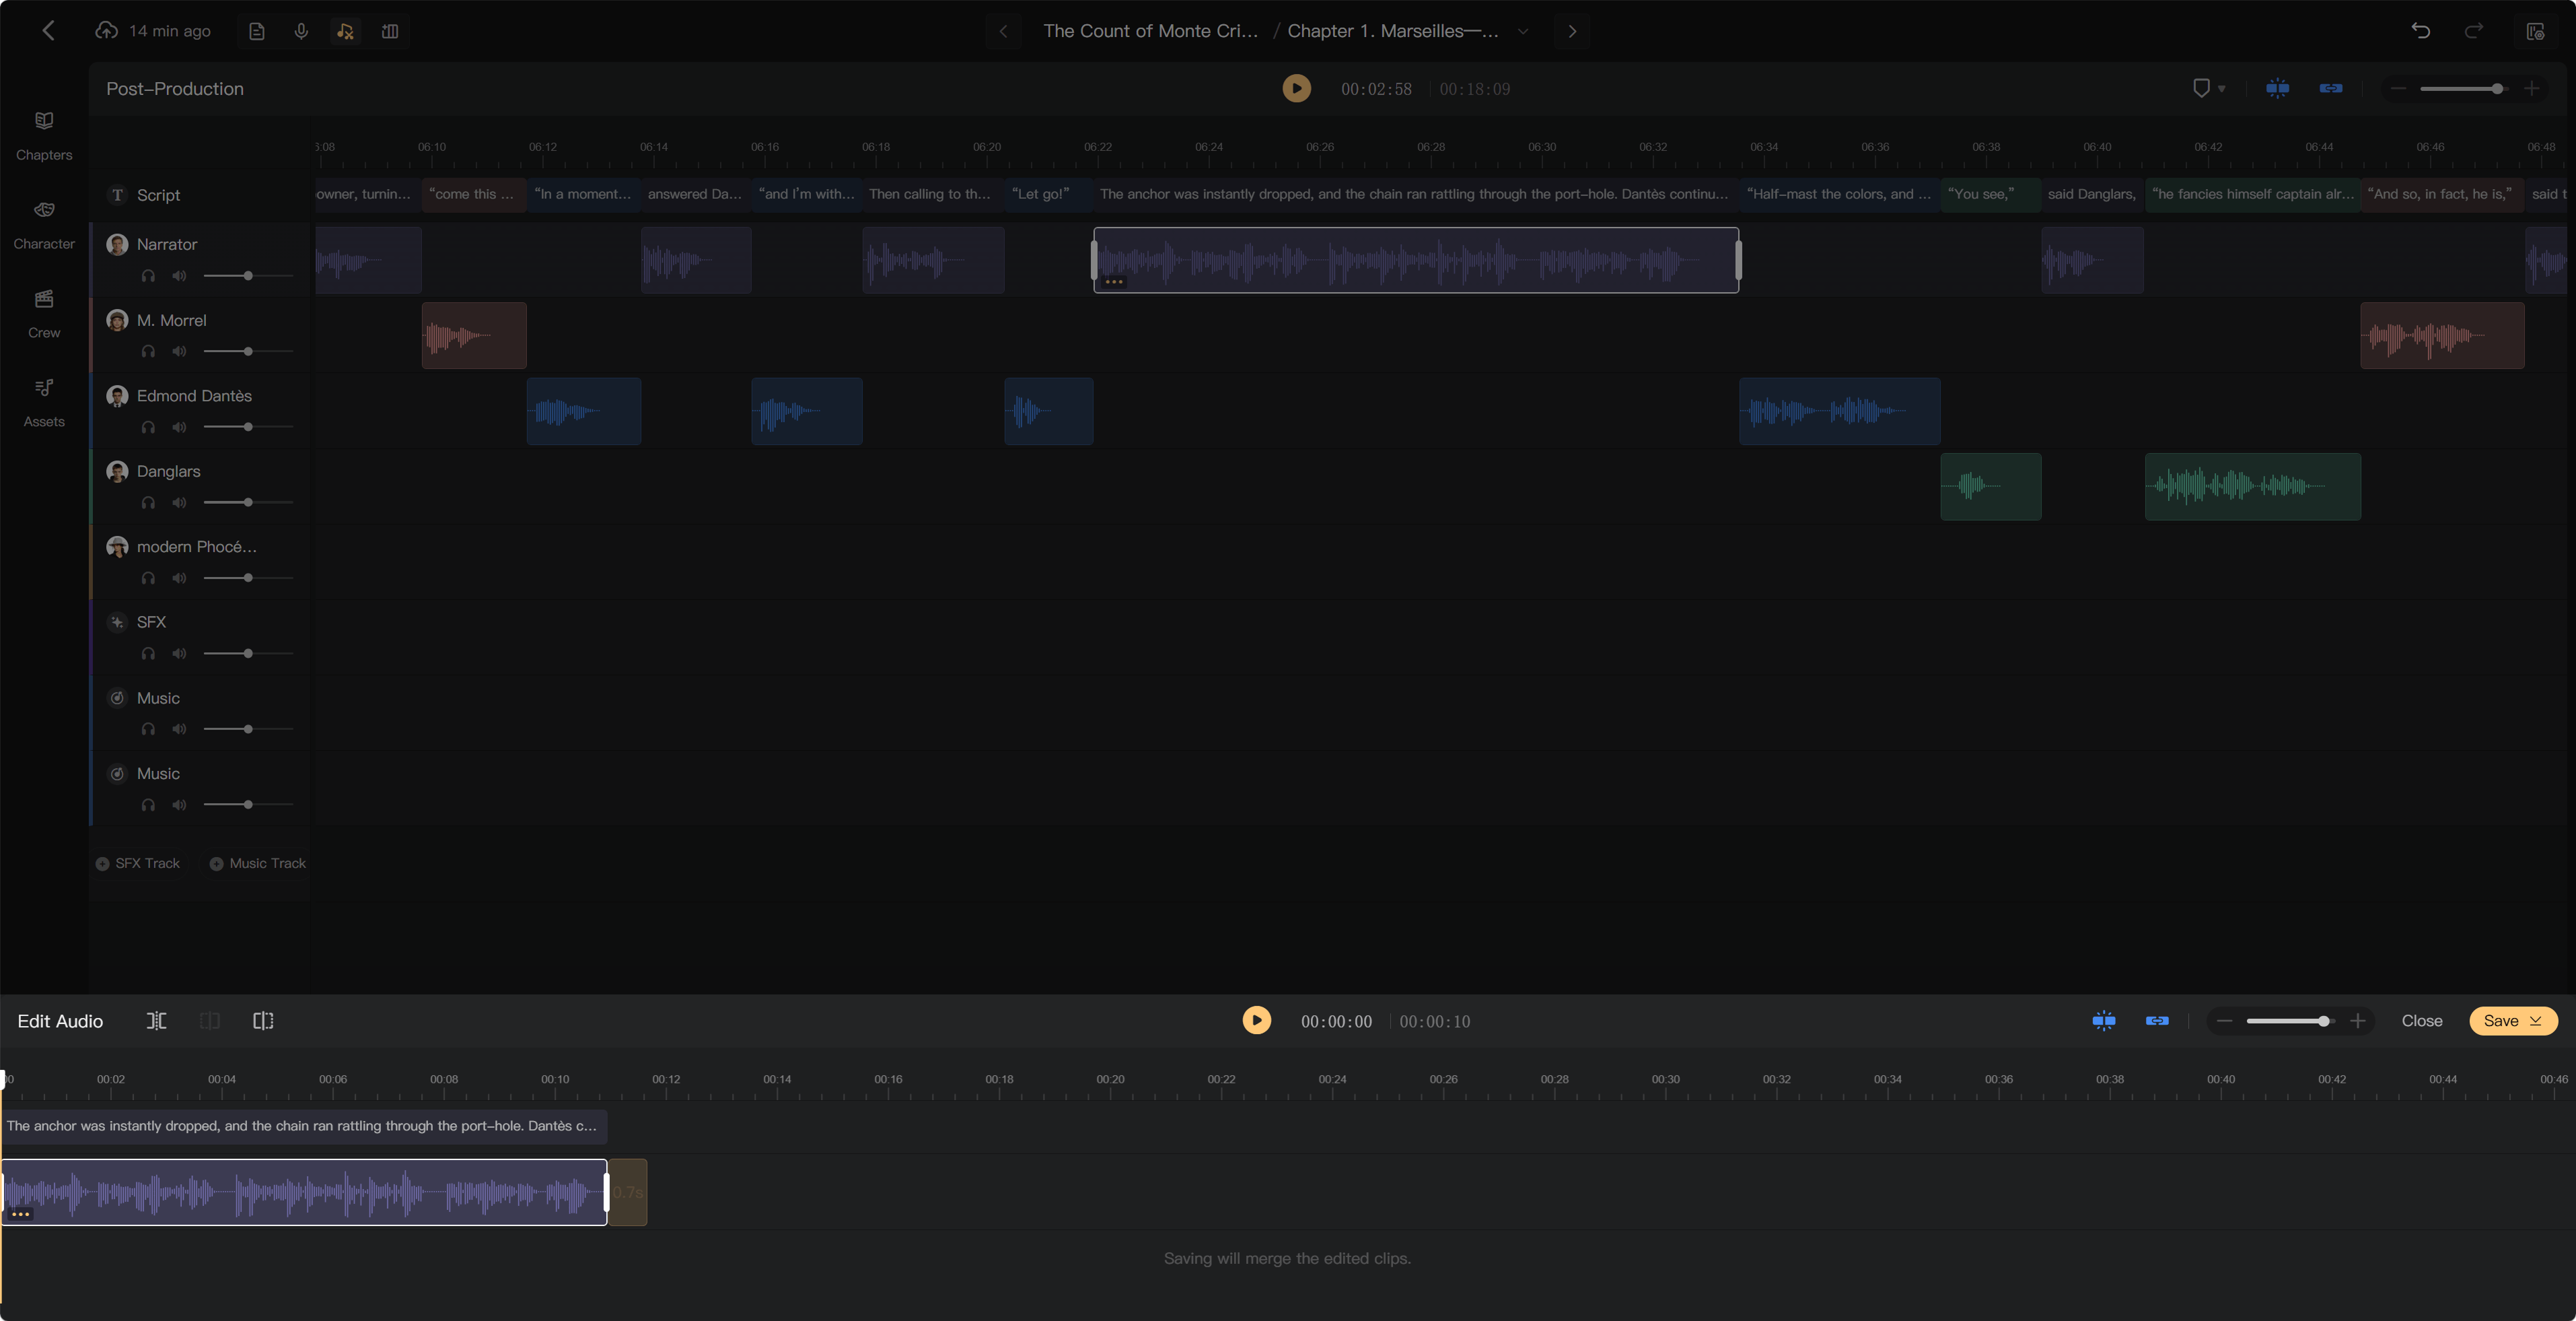Open the Assets sidebar panel
Image resolution: width=2576 pixels, height=1321 pixels.
(x=44, y=403)
